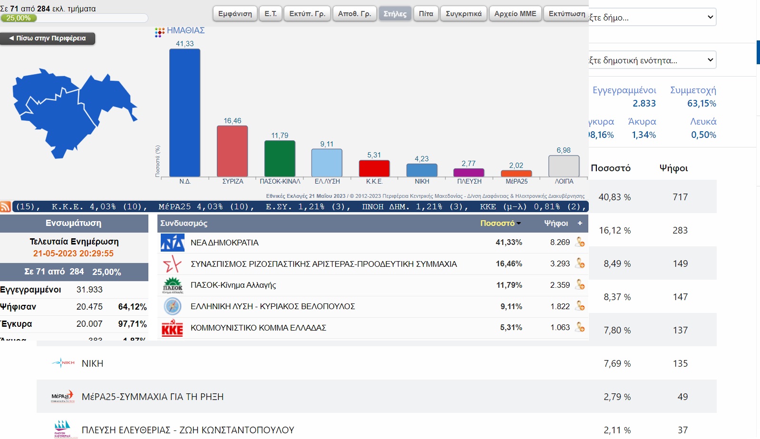Image resolution: width=760 pixels, height=439 pixels.
Task: Click the green 25,00% progress bar
Action: tap(19, 18)
